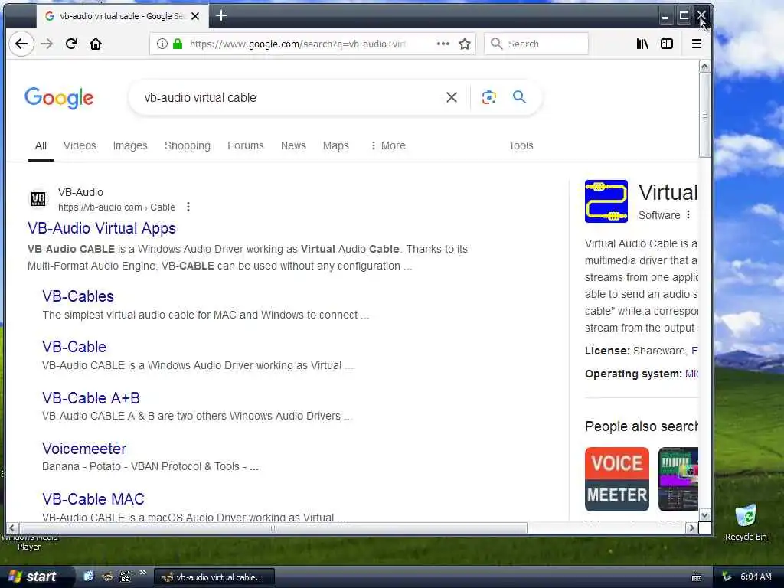This screenshot has height=588, width=784.
Task: Open page actions three-dot menu in address bar
Action: 443,44
